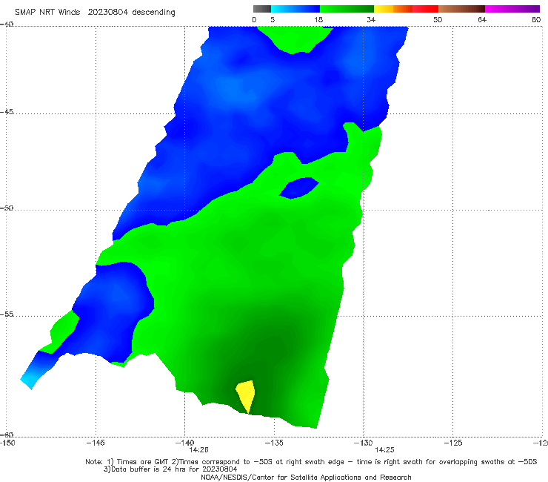The height and width of the screenshot is (482, 548).
Task: Click the small blue pocket inside the green area
Action: (x=299, y=188)
